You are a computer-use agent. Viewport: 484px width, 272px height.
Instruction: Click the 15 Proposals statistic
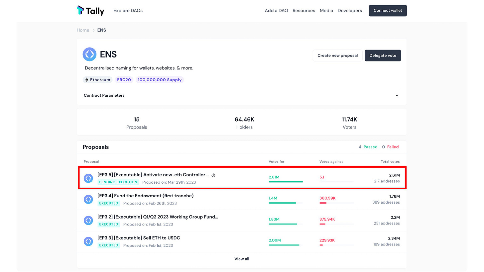point(137,123)
